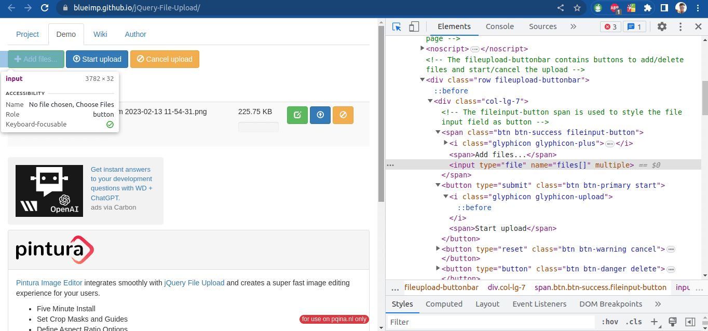Activate the inspect element picker tool
The image size is (708, 331).
(397, 27)
